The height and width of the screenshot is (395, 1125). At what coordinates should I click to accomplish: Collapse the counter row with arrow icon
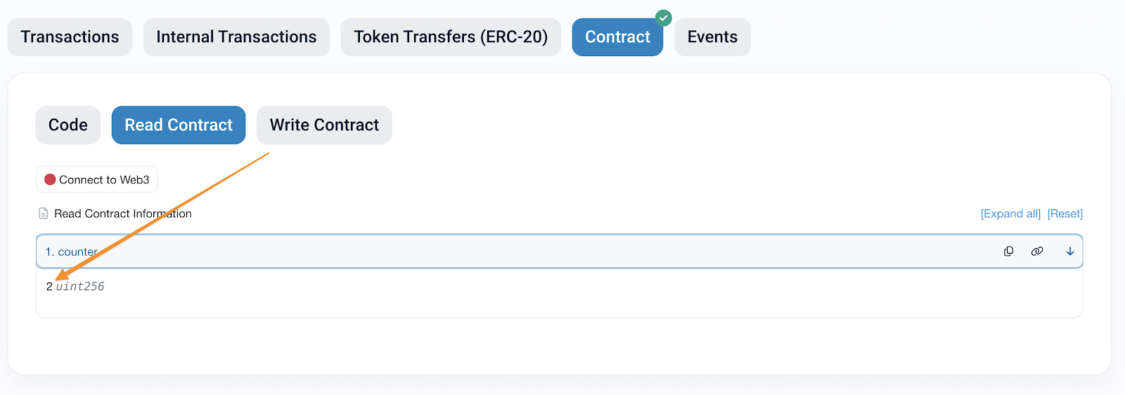(x=1069, y=252)
